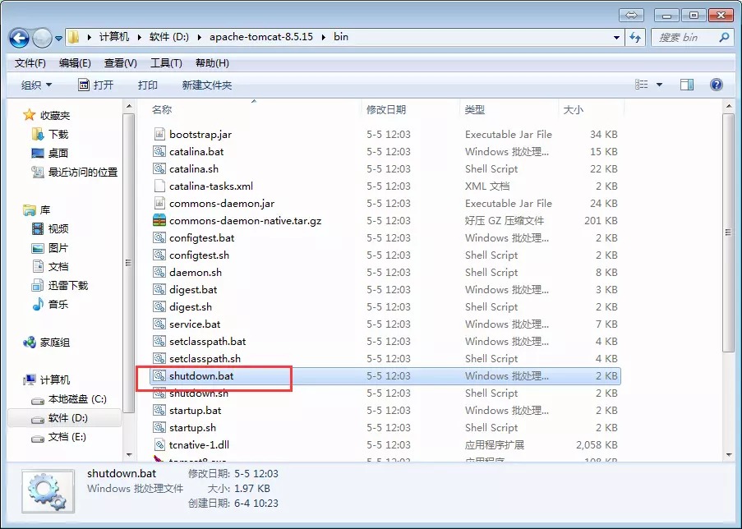742x529 pixels.
Task: Toggle the preview pane icon
Action: click(687, 85)
